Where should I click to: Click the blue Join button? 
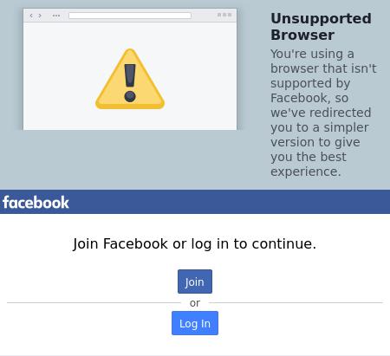point(195,282)
